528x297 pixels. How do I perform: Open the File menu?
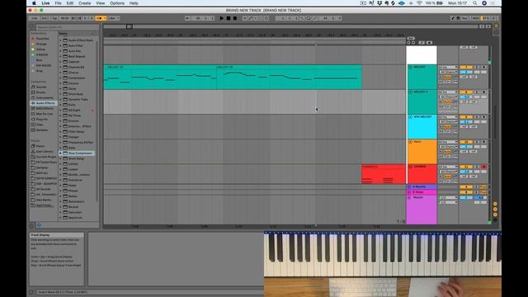[59, 3]
